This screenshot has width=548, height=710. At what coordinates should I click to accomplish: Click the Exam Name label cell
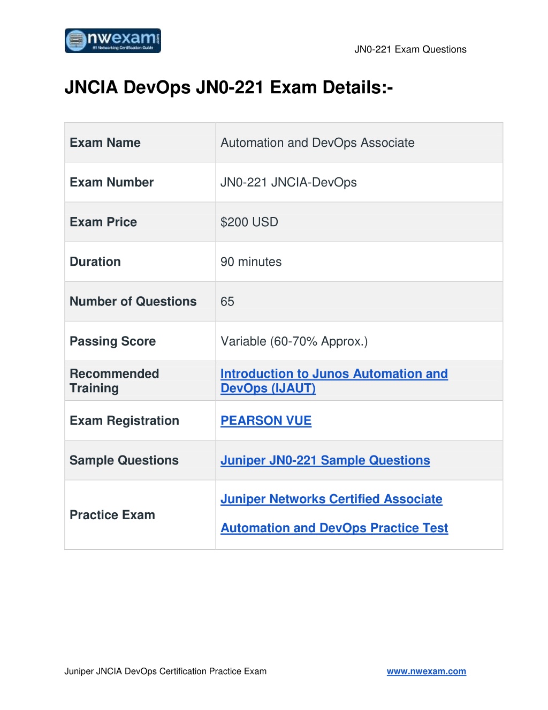tap(140, 143)
